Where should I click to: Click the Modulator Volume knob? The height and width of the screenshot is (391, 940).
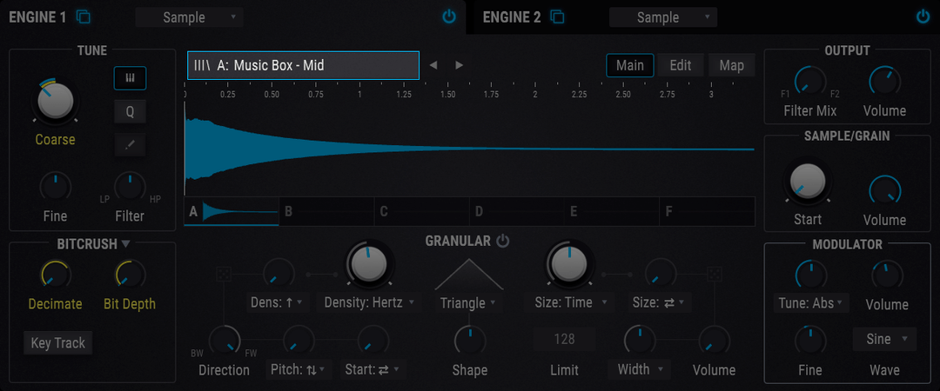pos(887,275)
